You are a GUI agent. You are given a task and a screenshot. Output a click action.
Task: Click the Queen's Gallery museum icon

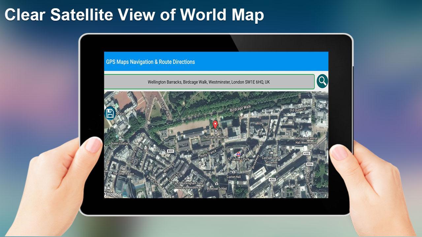click(x=120, y=139)
